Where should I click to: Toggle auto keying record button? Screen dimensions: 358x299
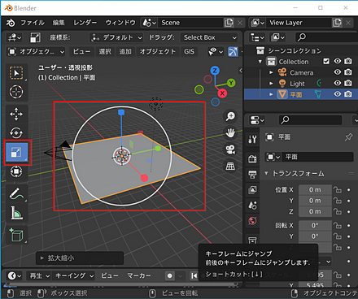[170, 275]
